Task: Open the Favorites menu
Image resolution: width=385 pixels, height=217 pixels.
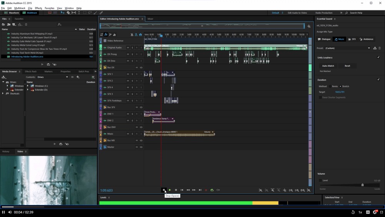Action: (x=49, y=8)
